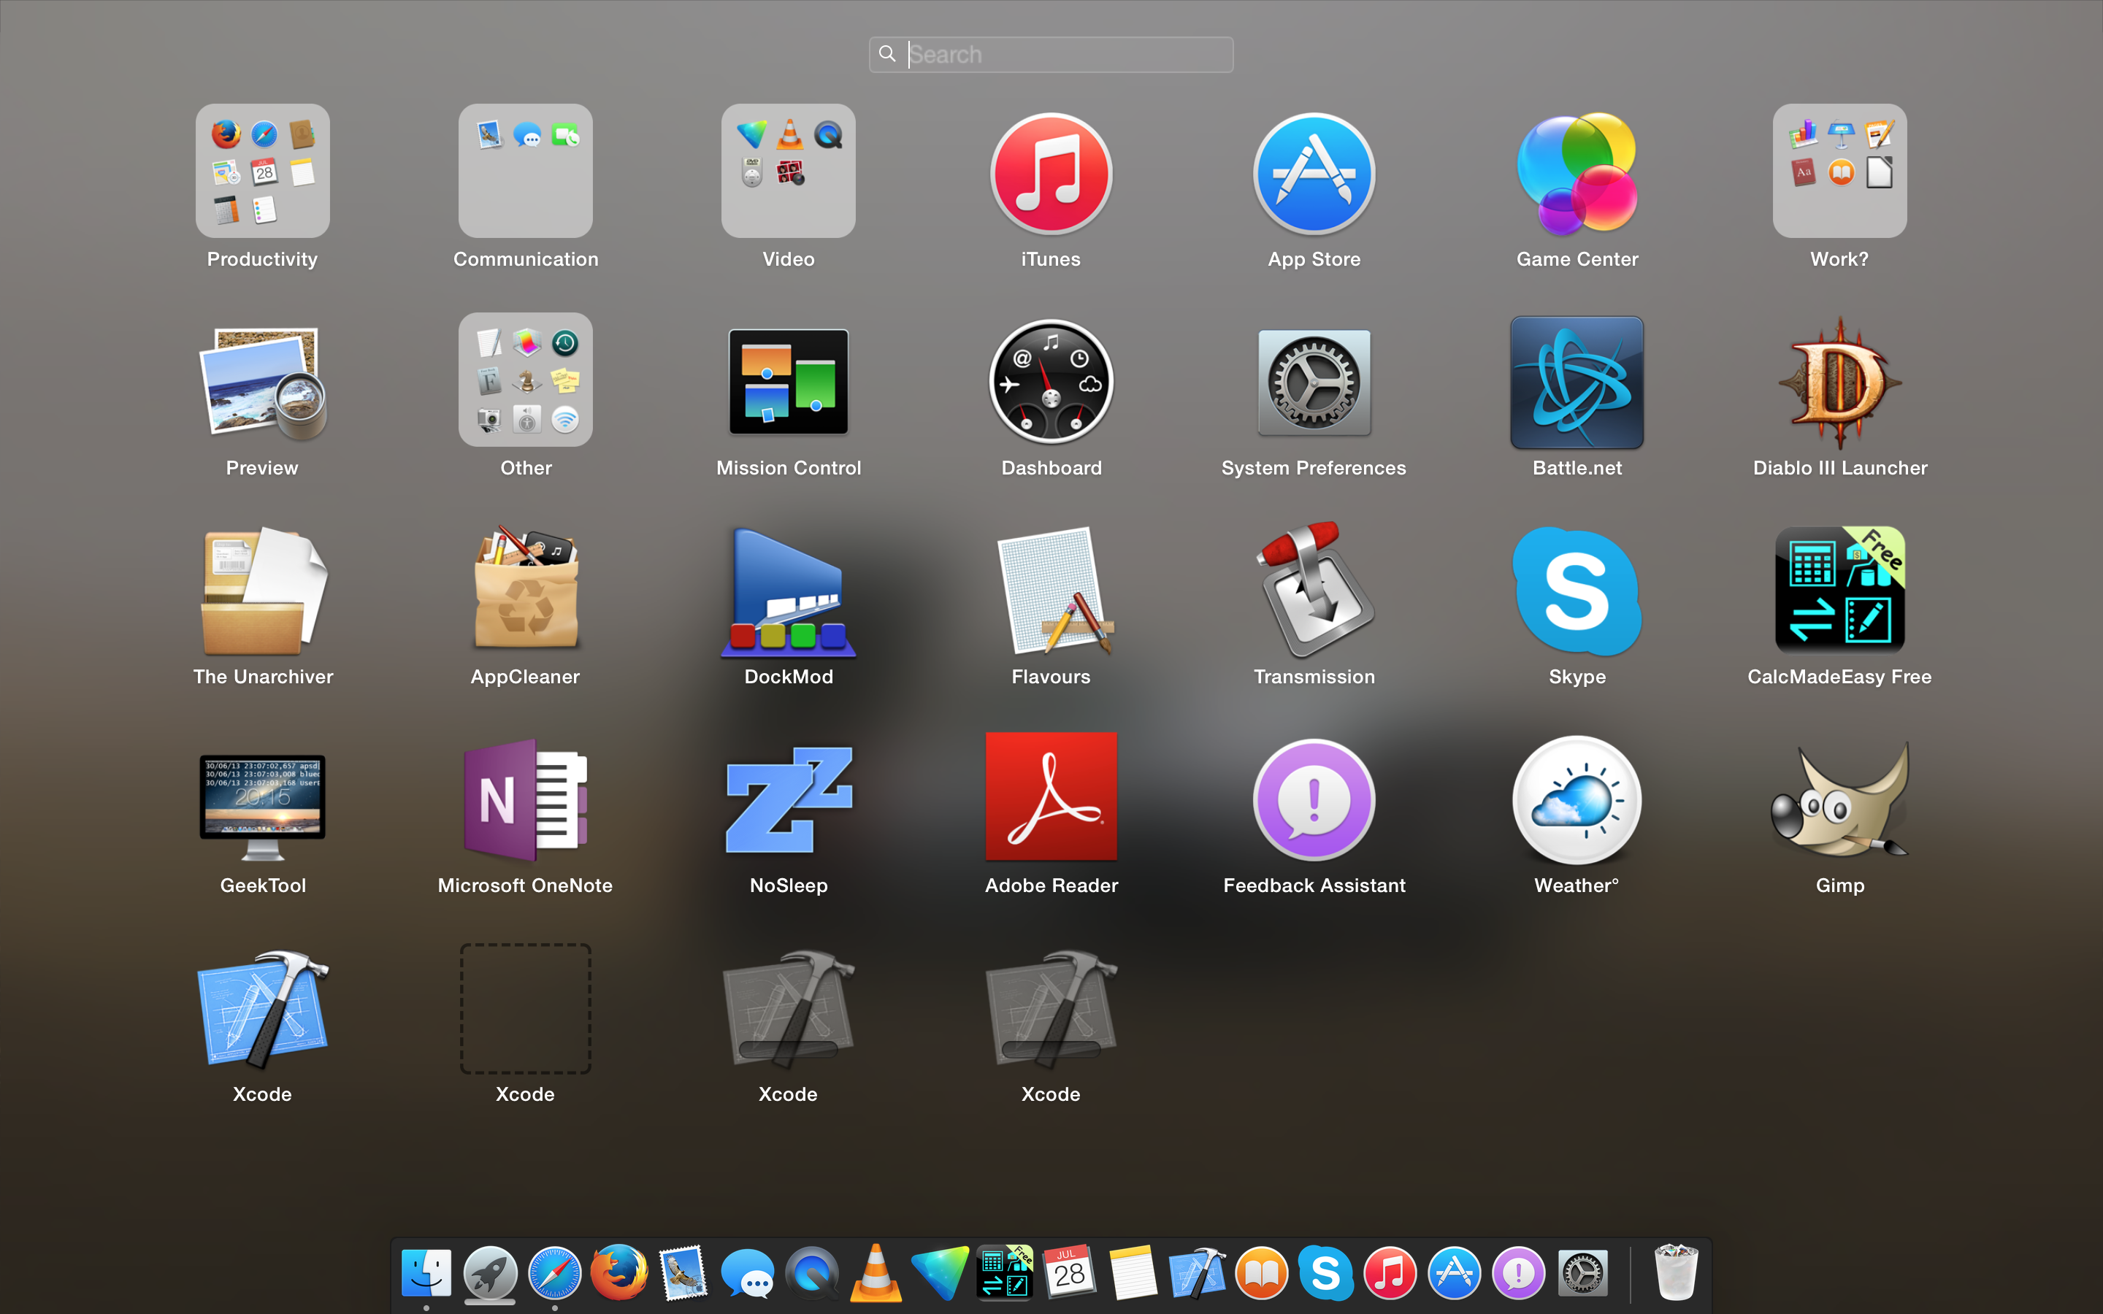Image resolution: width=2103 pixels, height=1314 pixels.
Task: Open the Video folder
Action: click(788, 172)
